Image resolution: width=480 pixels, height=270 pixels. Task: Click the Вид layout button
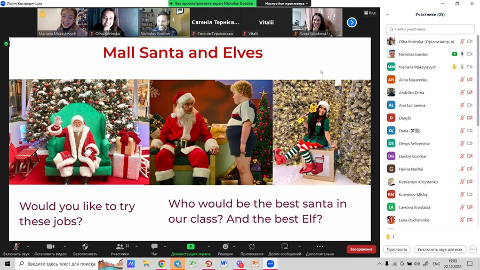pos(370,13)
